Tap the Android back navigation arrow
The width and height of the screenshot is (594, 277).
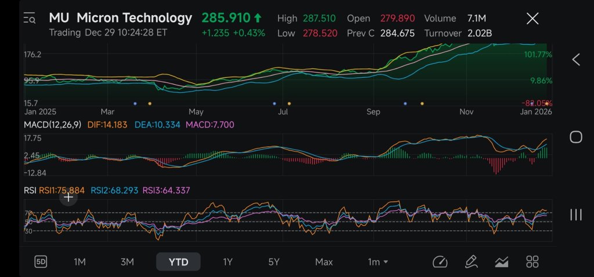coord(576,60)
